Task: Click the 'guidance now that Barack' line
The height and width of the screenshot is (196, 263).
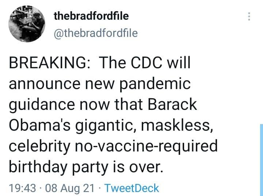Action: click(102, 105)
